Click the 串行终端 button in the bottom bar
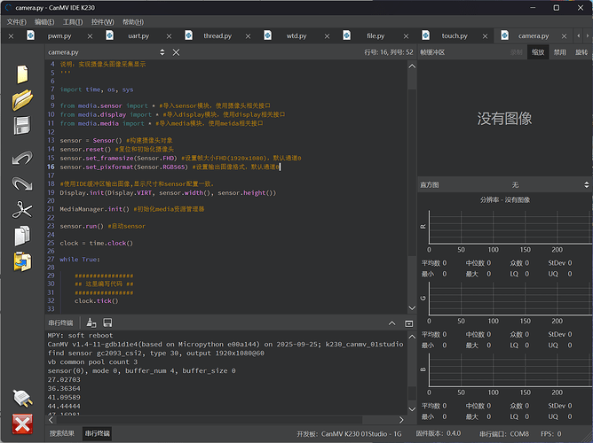593x443 pixels. click(x=98, y=433)
